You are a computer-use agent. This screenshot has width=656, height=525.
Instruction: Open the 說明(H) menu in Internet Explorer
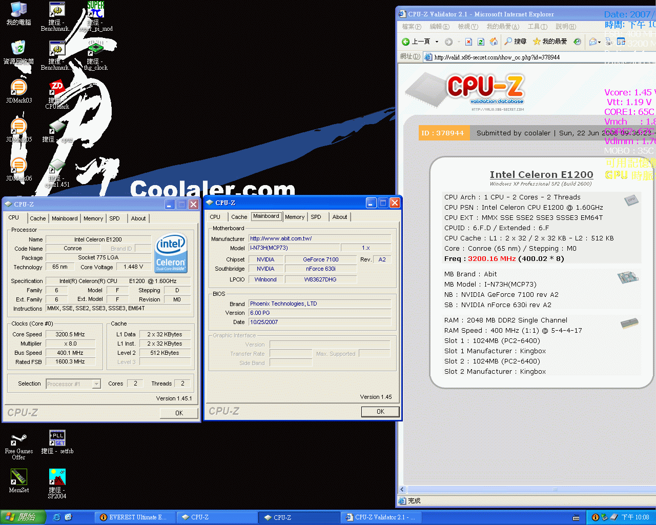(x=566, y=27)
